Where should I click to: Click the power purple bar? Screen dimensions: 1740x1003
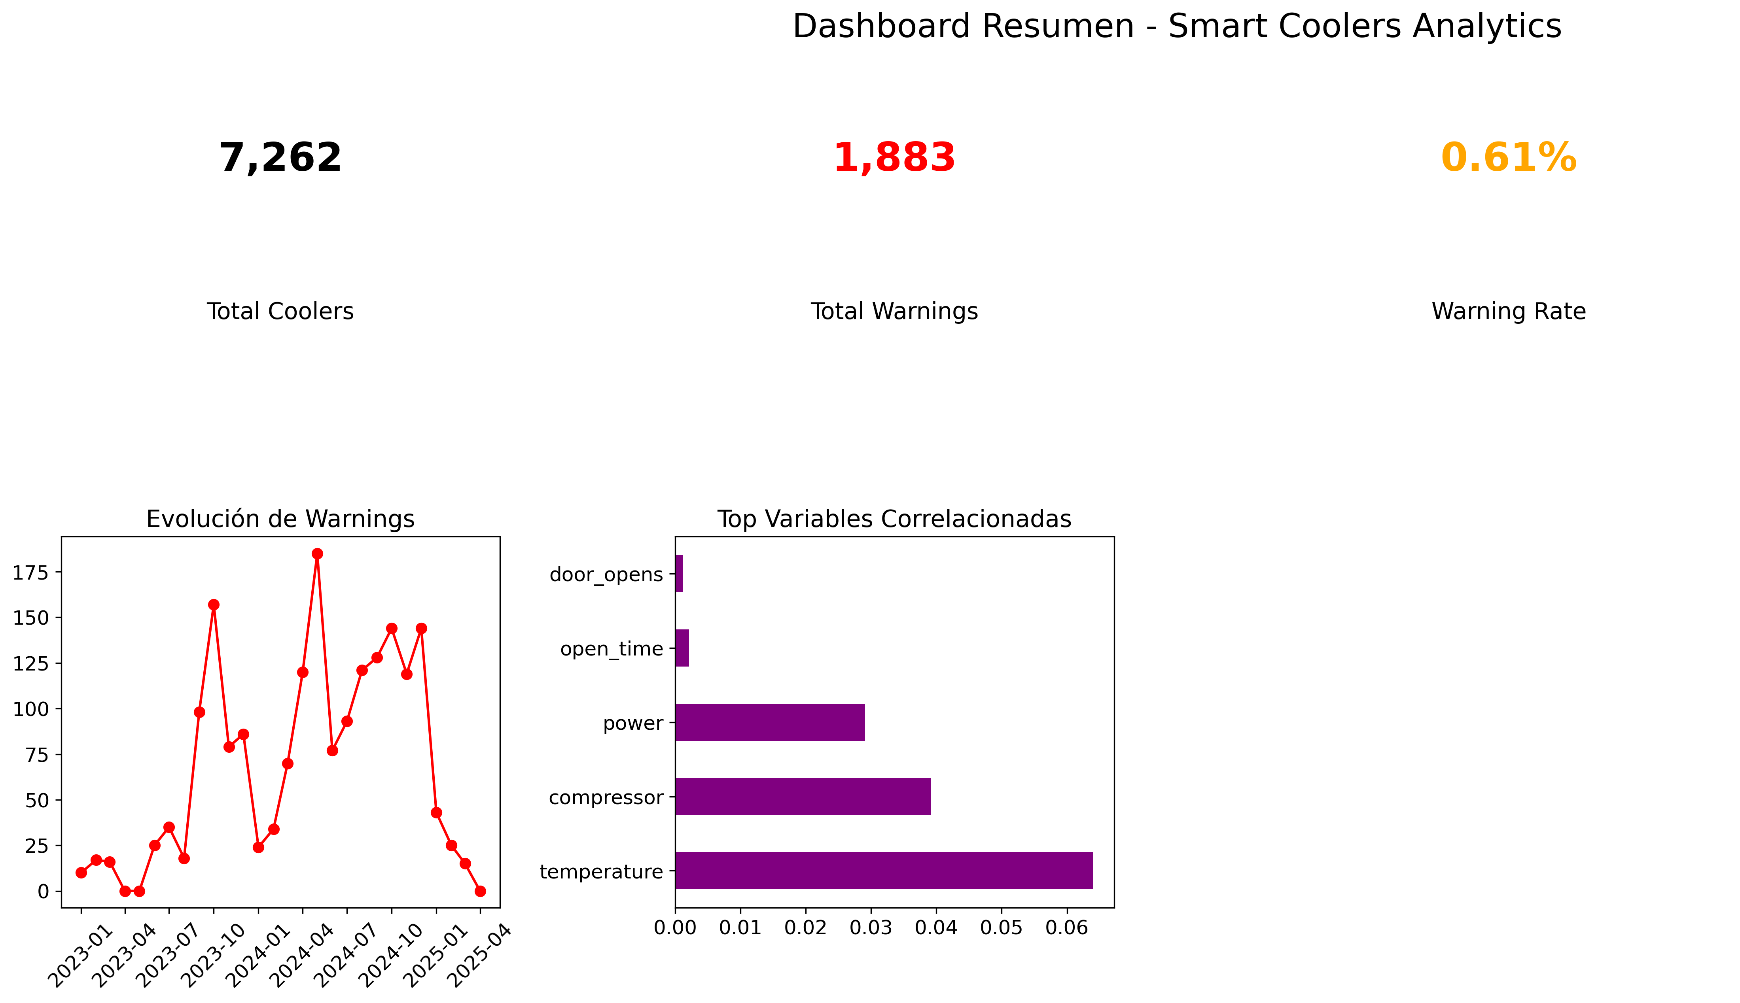pos(770,722)
